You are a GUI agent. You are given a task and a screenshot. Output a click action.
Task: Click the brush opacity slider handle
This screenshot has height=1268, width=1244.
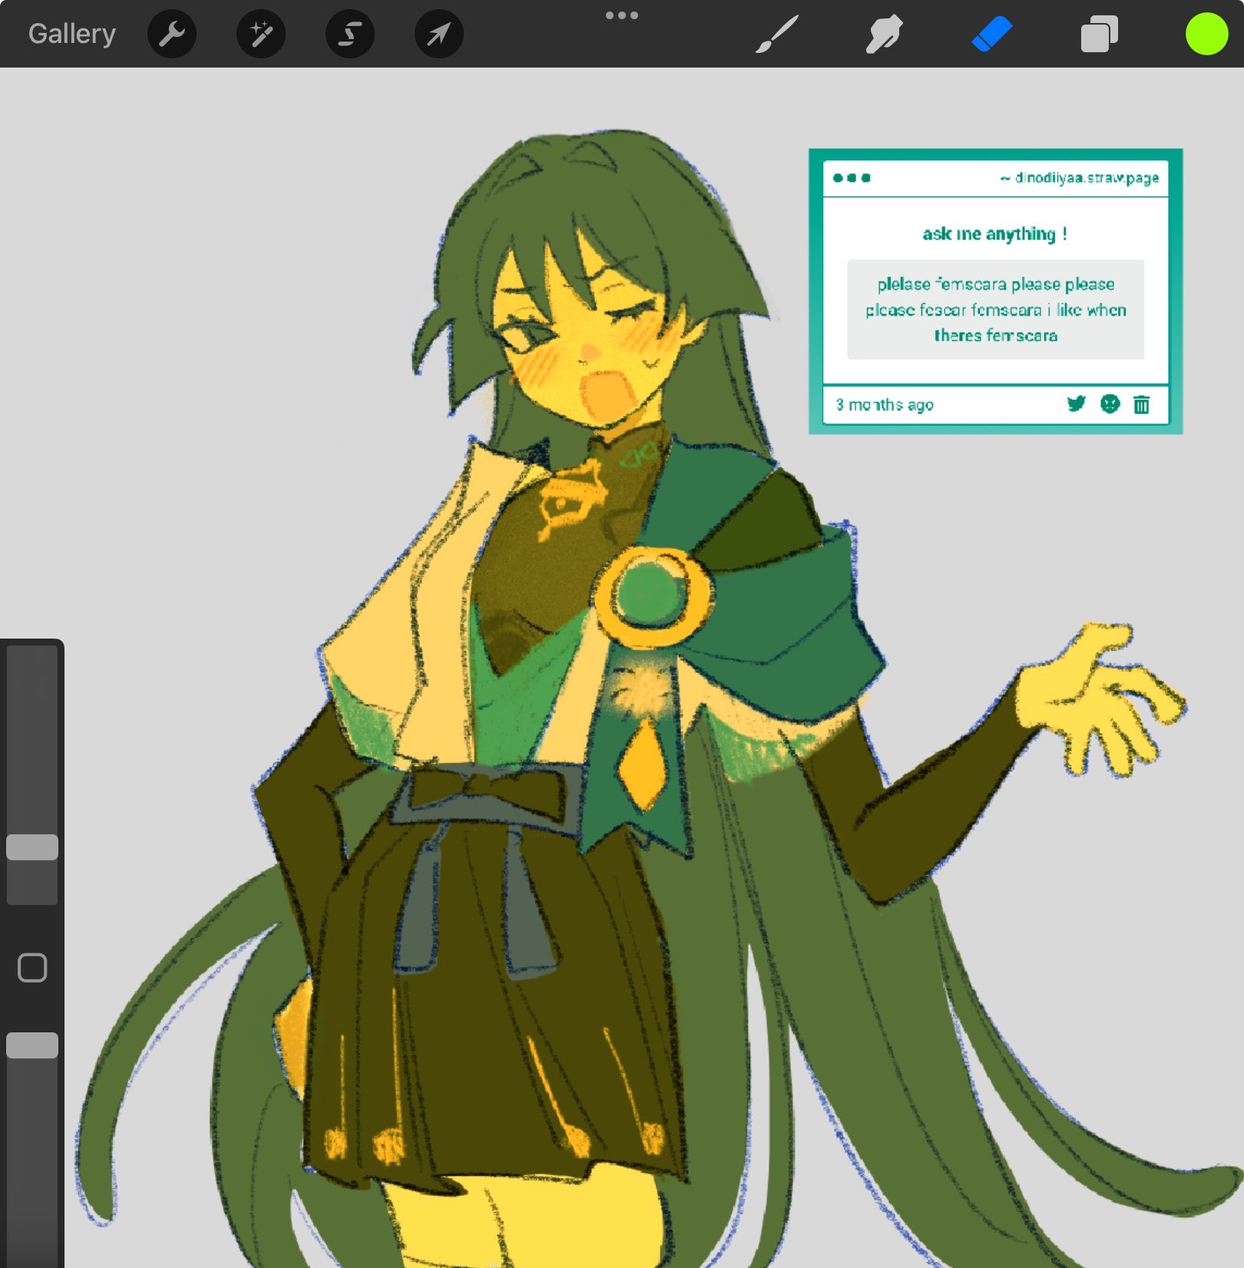point(32,1045)
